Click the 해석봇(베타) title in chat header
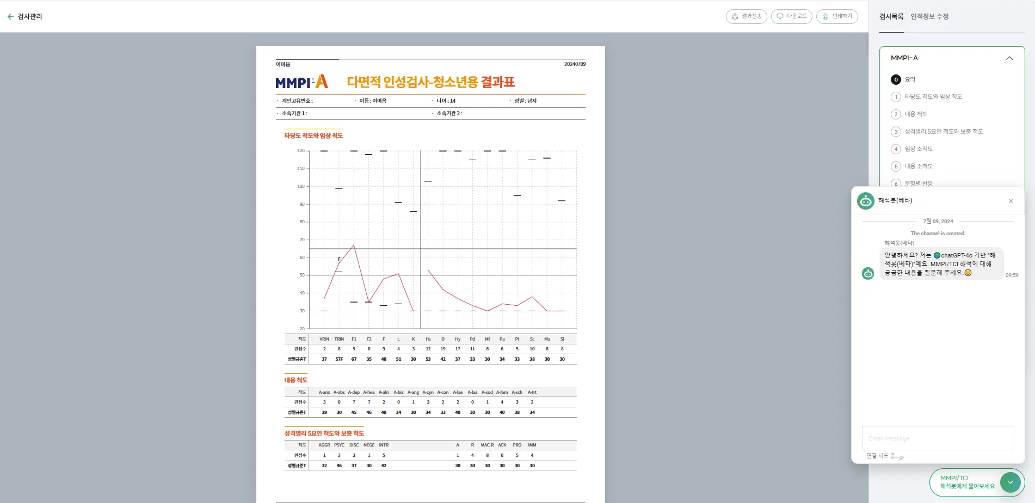The height and width of the screenshot is (503, 1035). 895,201
